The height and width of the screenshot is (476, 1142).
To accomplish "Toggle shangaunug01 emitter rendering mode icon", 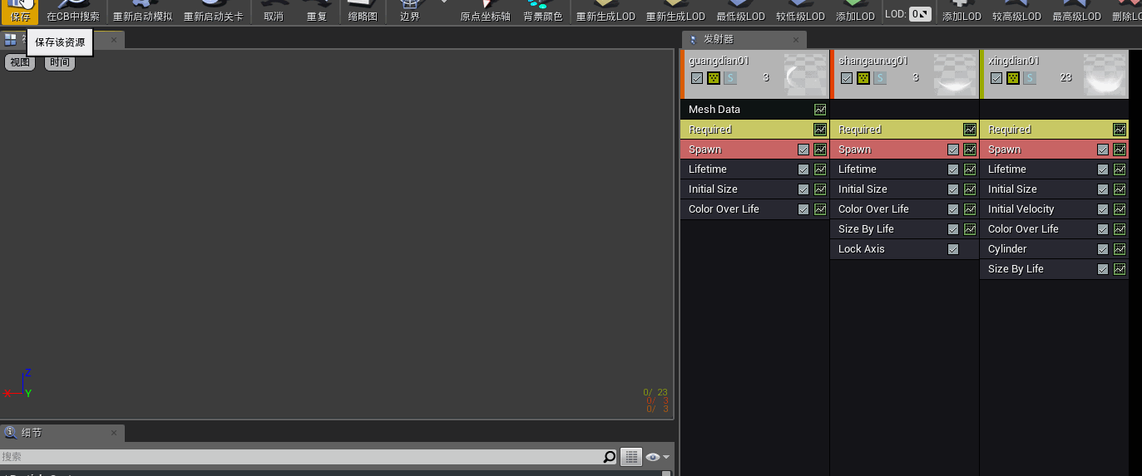I will 863,78.
